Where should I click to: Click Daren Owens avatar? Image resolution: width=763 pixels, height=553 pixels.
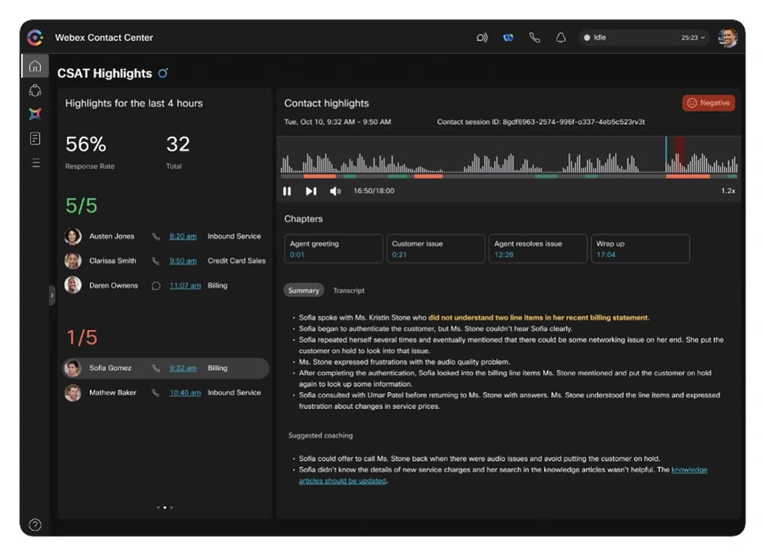(x=73, y=285)
